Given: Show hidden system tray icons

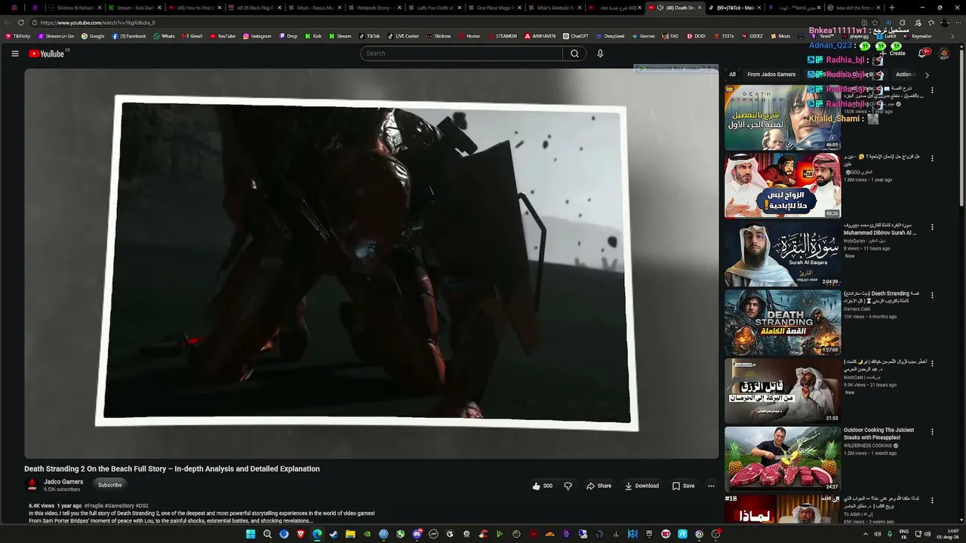Looking at the screenshot, I should tap(865, 534).
